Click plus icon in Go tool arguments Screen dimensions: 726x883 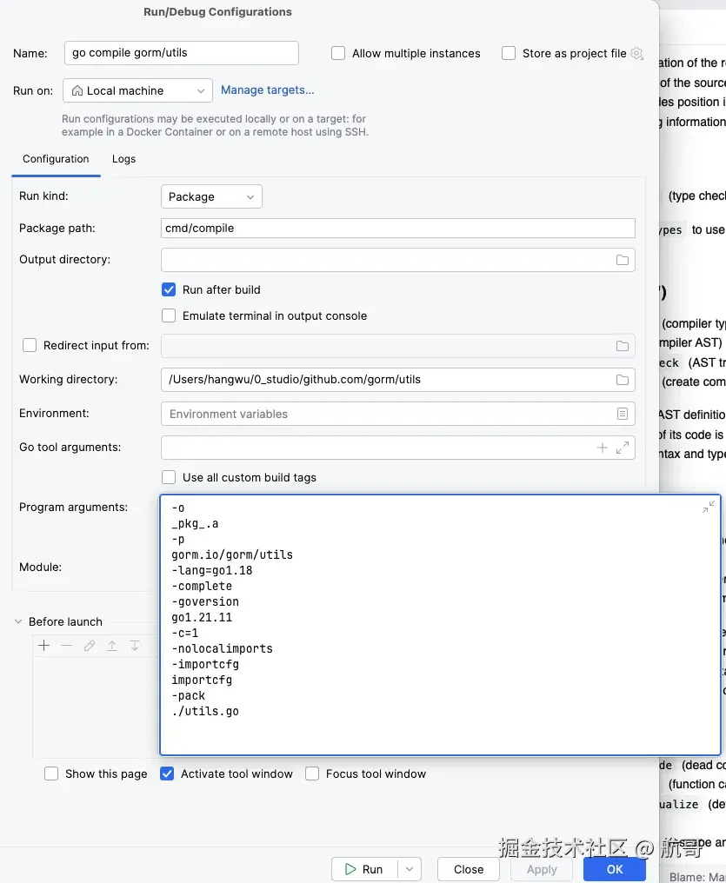click(x=602, y=448)
